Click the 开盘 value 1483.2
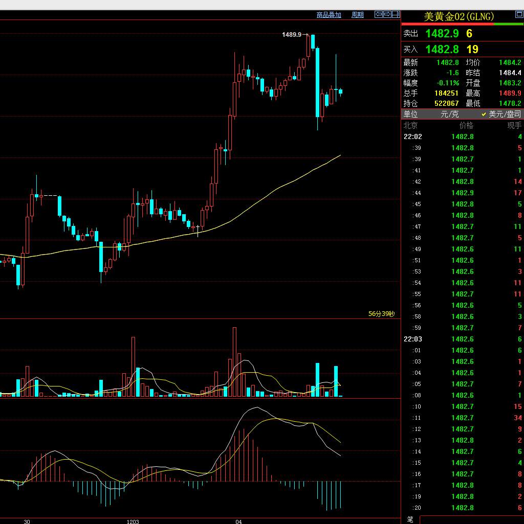524x524 pixels. [x=510, y=83]
